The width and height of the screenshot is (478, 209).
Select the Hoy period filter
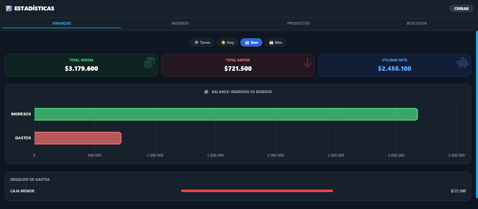tap(228, 42)
